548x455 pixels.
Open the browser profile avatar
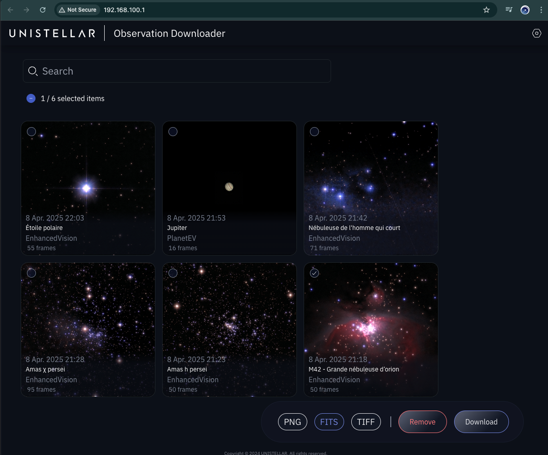pos(525,10)
